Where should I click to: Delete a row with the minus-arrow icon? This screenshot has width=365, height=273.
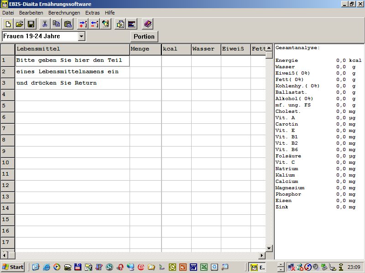94,24
